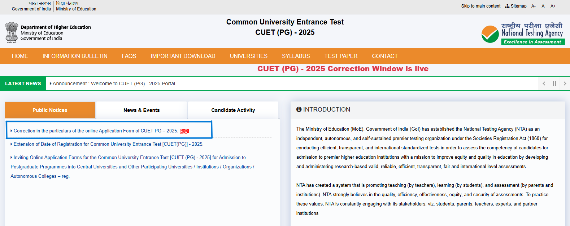
Task: Open the application form correction notice
Action: (95, 131)
